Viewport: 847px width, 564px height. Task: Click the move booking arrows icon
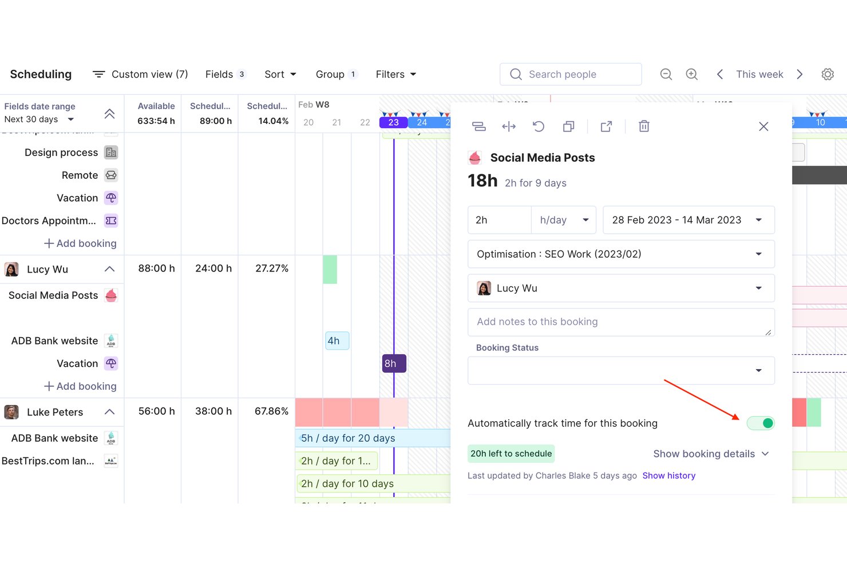[509, 126]
